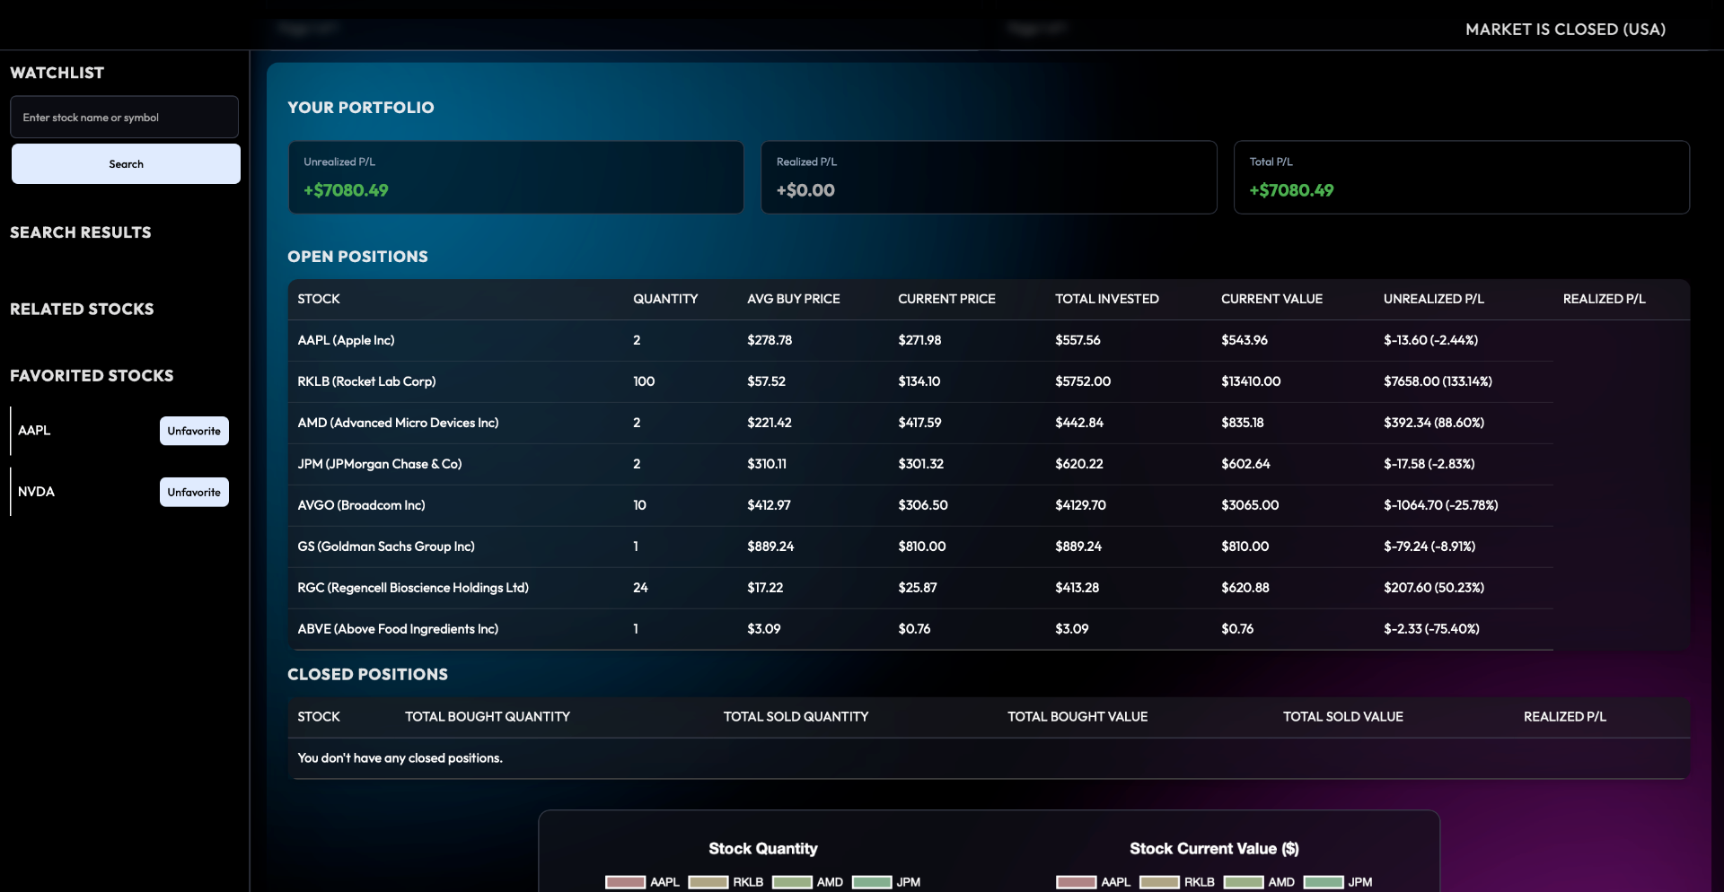Click the Stock Current Value ($) chart title

[x=1214, y=849]
